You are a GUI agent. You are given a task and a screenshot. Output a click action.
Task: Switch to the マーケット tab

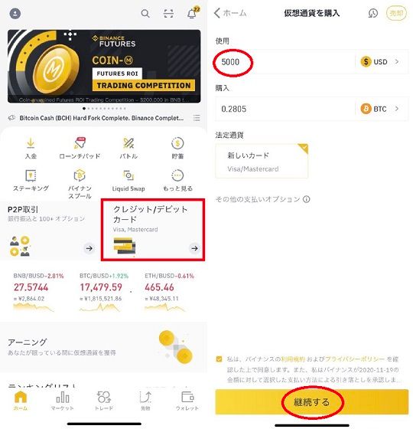coord(62,401)
